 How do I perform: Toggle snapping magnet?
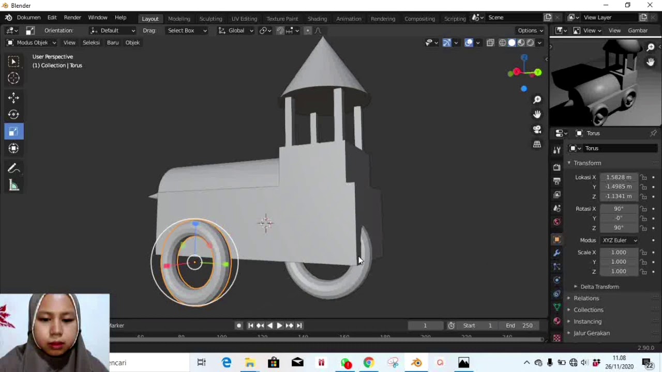[280, 30]
